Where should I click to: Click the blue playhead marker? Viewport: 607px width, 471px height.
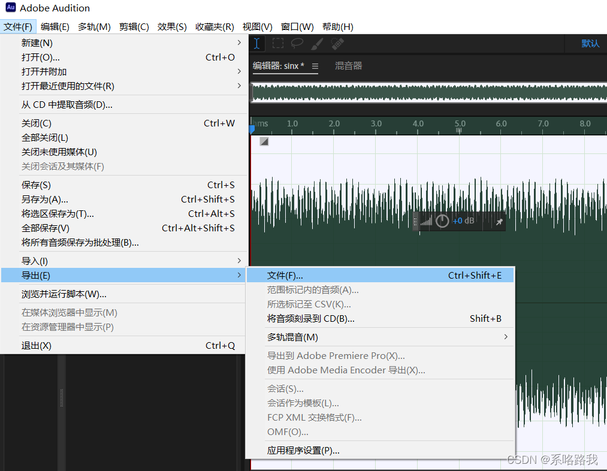pyautogui.click(x=252, y=129)
